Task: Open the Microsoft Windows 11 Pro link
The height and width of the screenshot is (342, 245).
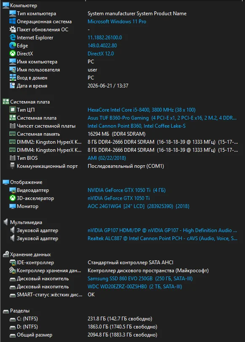Action: click(117, 22)
